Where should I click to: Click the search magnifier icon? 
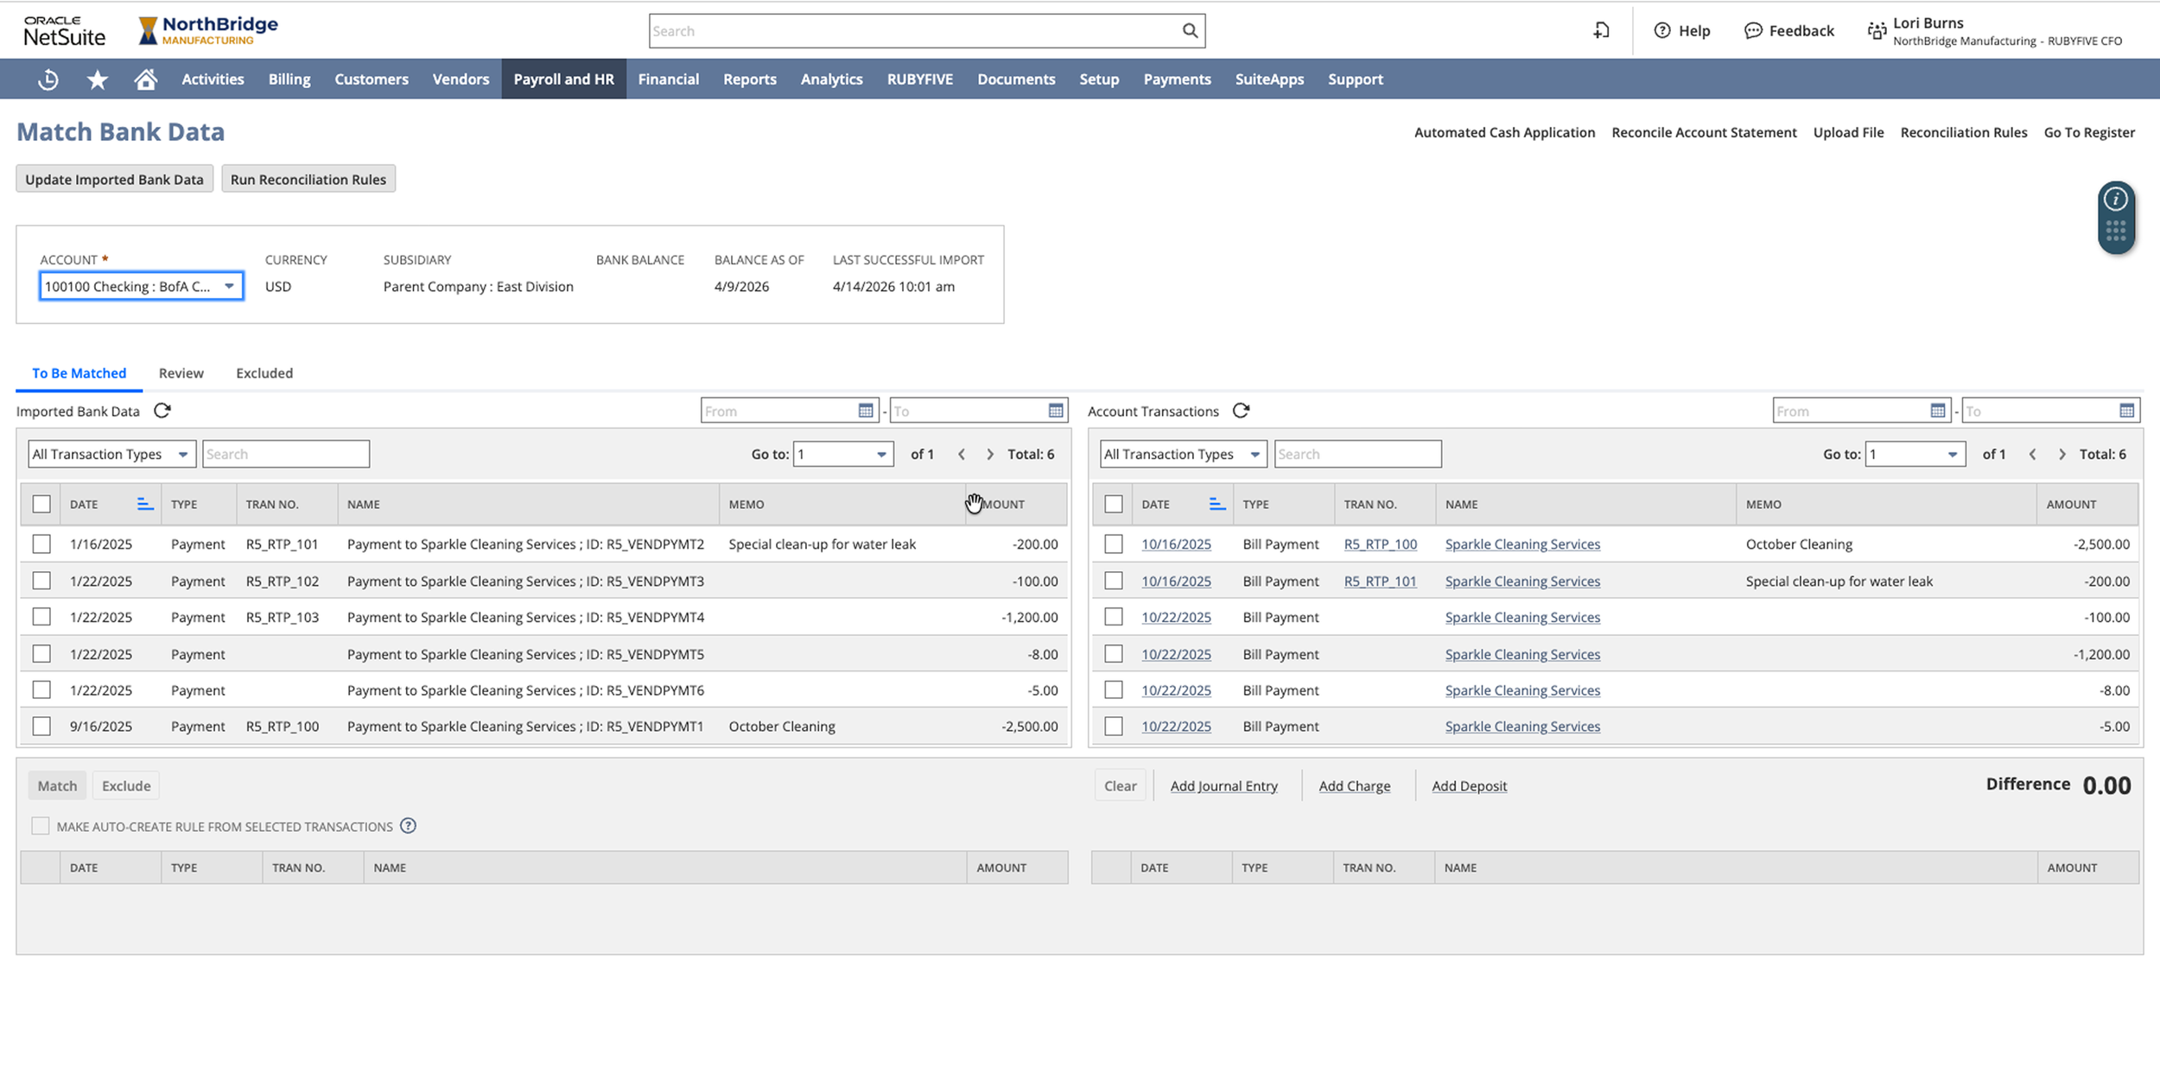click(x=1190, y=31)
